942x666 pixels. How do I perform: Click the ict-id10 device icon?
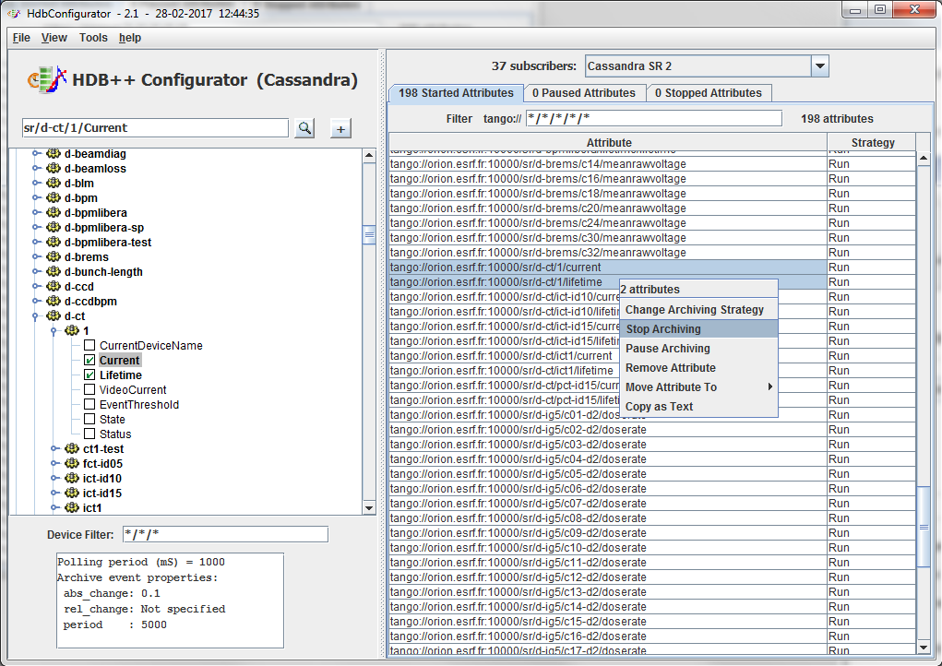72,479
